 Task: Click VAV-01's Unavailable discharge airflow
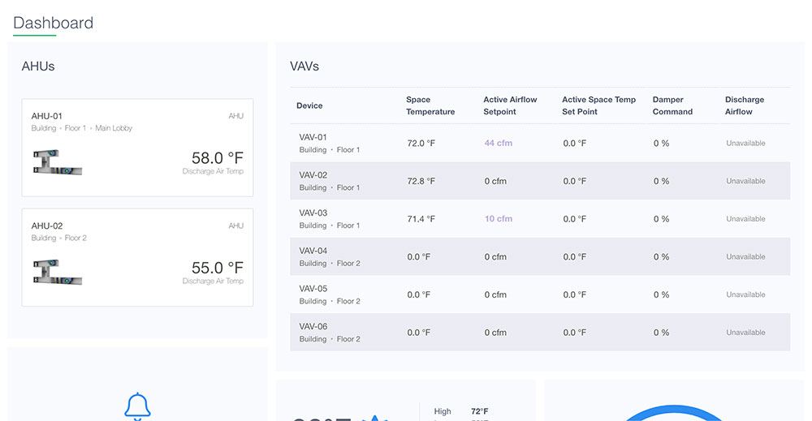point(745,144)
